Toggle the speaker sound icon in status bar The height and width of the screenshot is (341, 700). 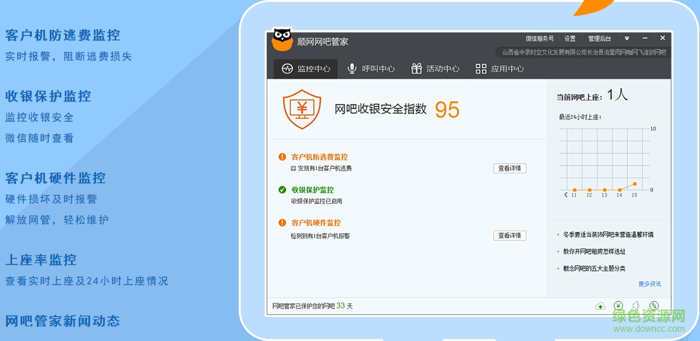[636, 306]
